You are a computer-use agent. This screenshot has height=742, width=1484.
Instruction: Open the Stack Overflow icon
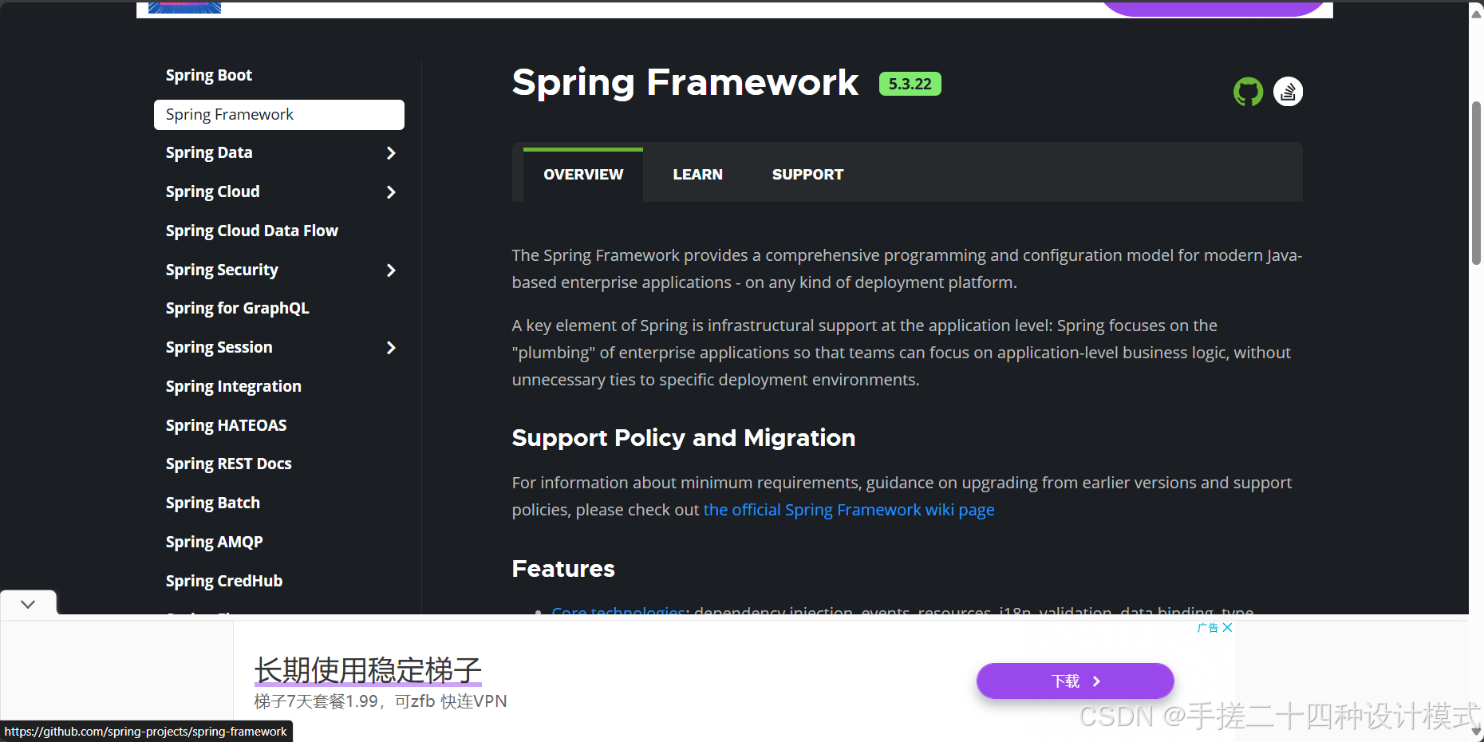[x=1288, y=92]
